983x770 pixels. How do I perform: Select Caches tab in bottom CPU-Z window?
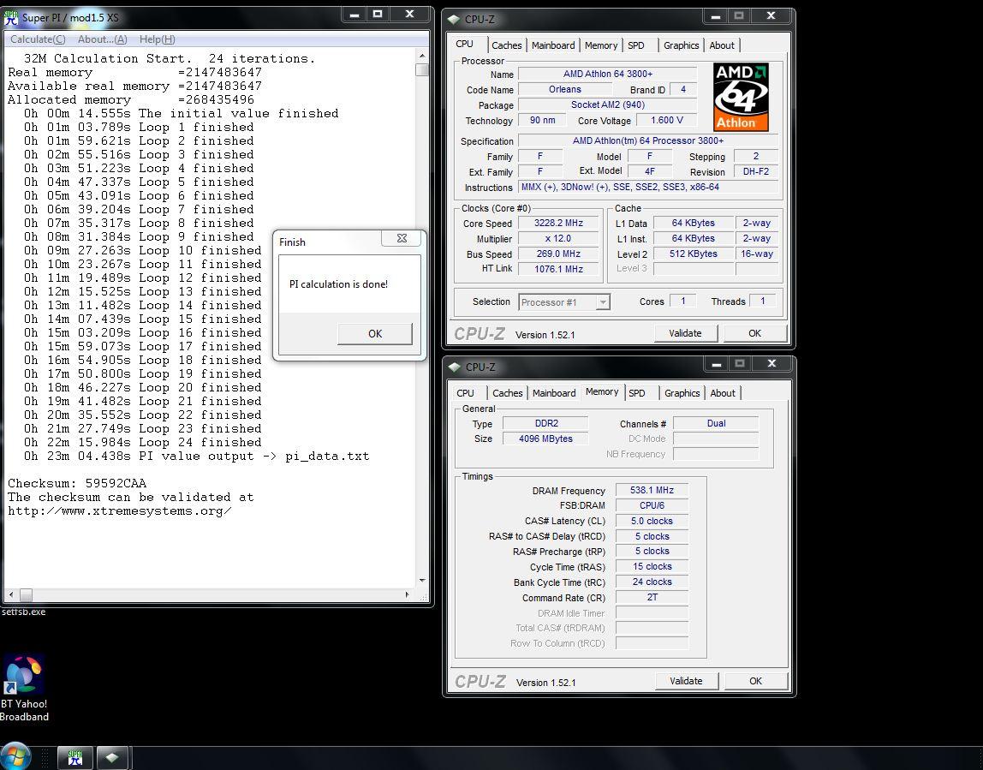[x=507, y=393]
